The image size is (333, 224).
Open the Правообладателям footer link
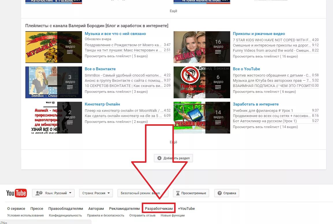(x=66, y=208)
